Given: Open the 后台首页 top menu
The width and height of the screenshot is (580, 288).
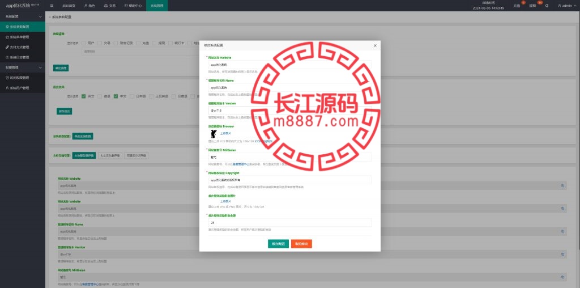Looking at the screenshot, I should (68, 6).
